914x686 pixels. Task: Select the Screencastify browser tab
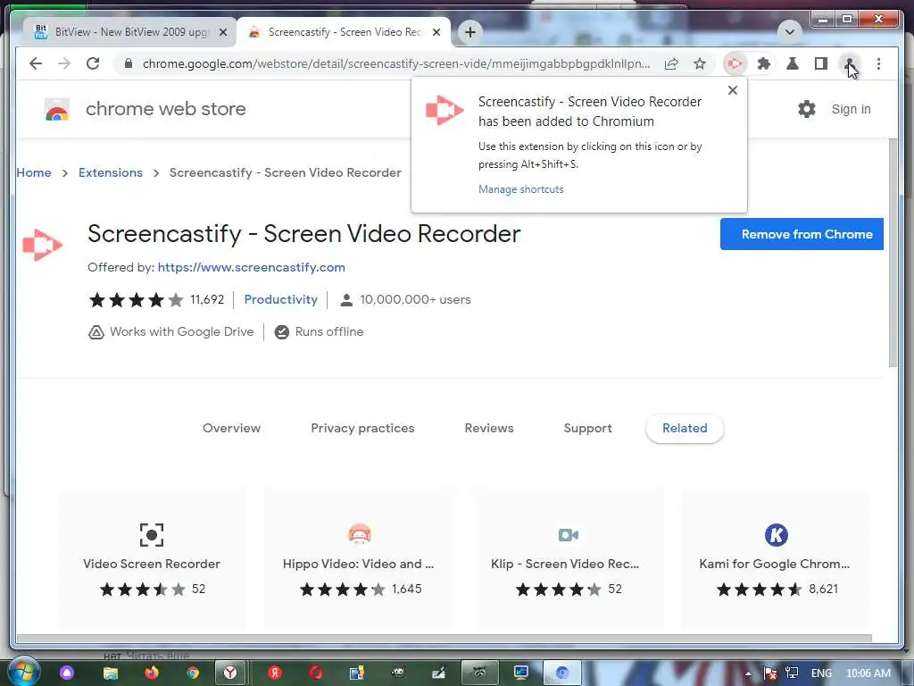[344, 32]
